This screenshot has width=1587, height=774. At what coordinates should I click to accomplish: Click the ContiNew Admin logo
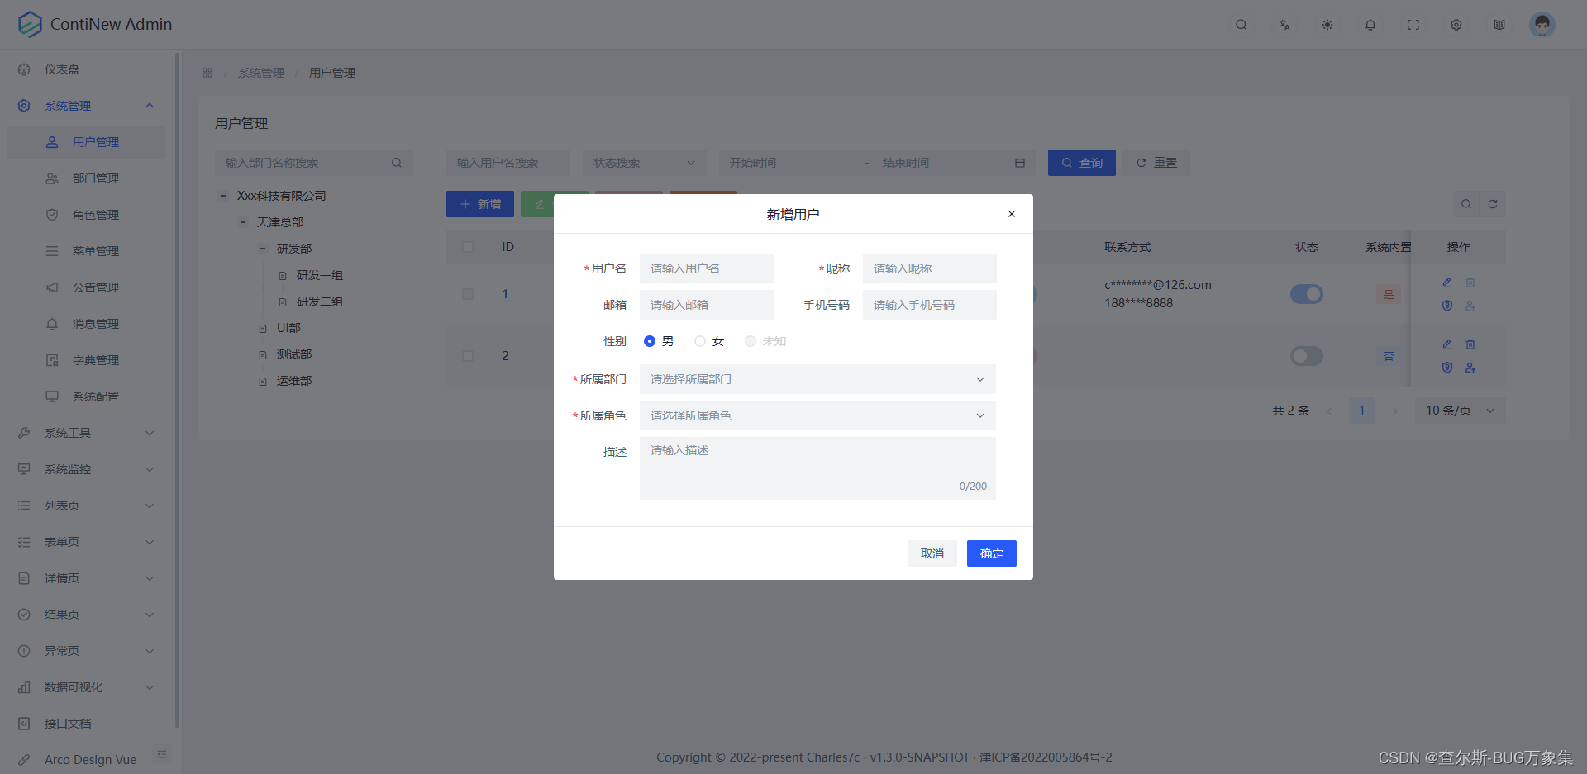[95, 25]
